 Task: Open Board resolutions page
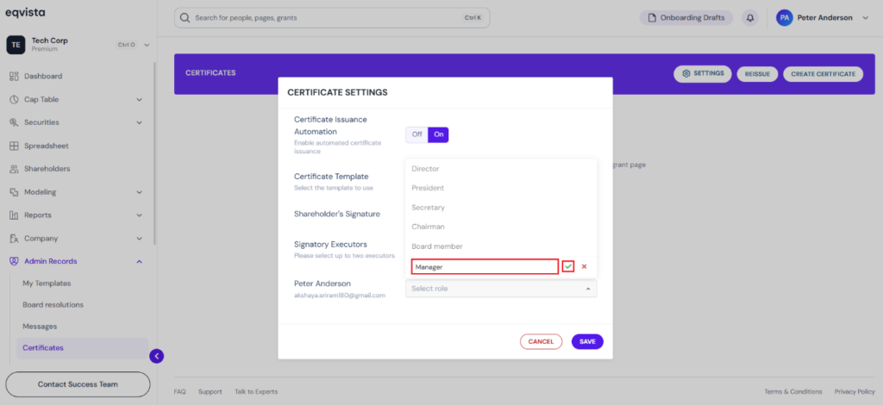point(53,305)
